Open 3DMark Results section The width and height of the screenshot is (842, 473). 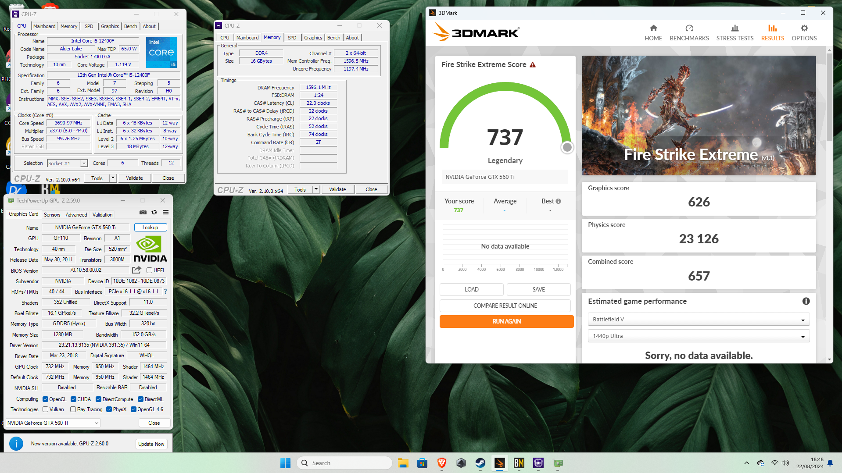(x=772, y=33)
